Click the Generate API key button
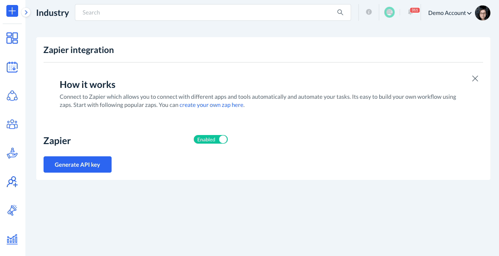The height and width of the screenshot is (256, 499). (x=78, y=164)
